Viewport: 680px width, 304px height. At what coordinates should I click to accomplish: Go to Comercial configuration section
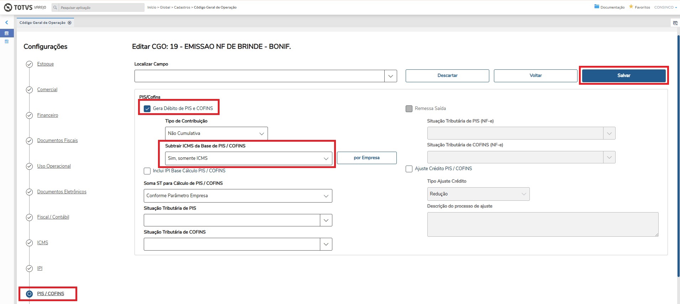pos(47,90)
